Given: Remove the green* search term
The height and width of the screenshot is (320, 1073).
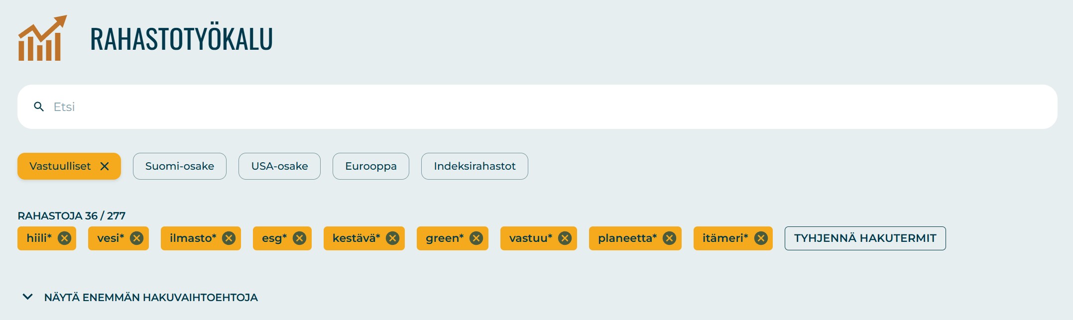Looking at the screenshot, I should click(x=477, y=238).
